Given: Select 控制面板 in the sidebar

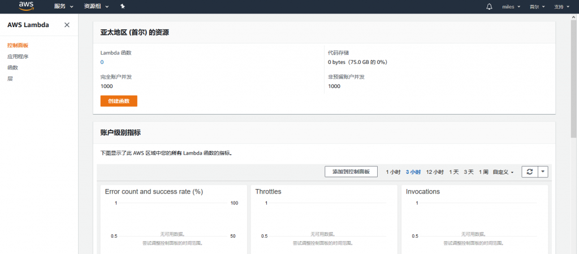Looking at the screenshot, I should point(18,45).
